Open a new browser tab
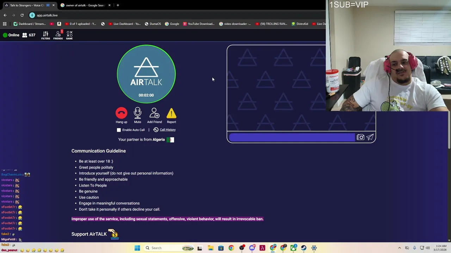This screenshot has height=253, width=451. [x=118, y=5]
